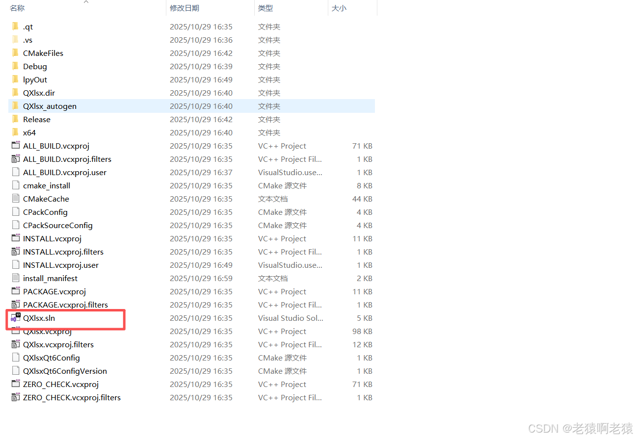Click the 8 KB size of cmake_install

pos(365,185)
